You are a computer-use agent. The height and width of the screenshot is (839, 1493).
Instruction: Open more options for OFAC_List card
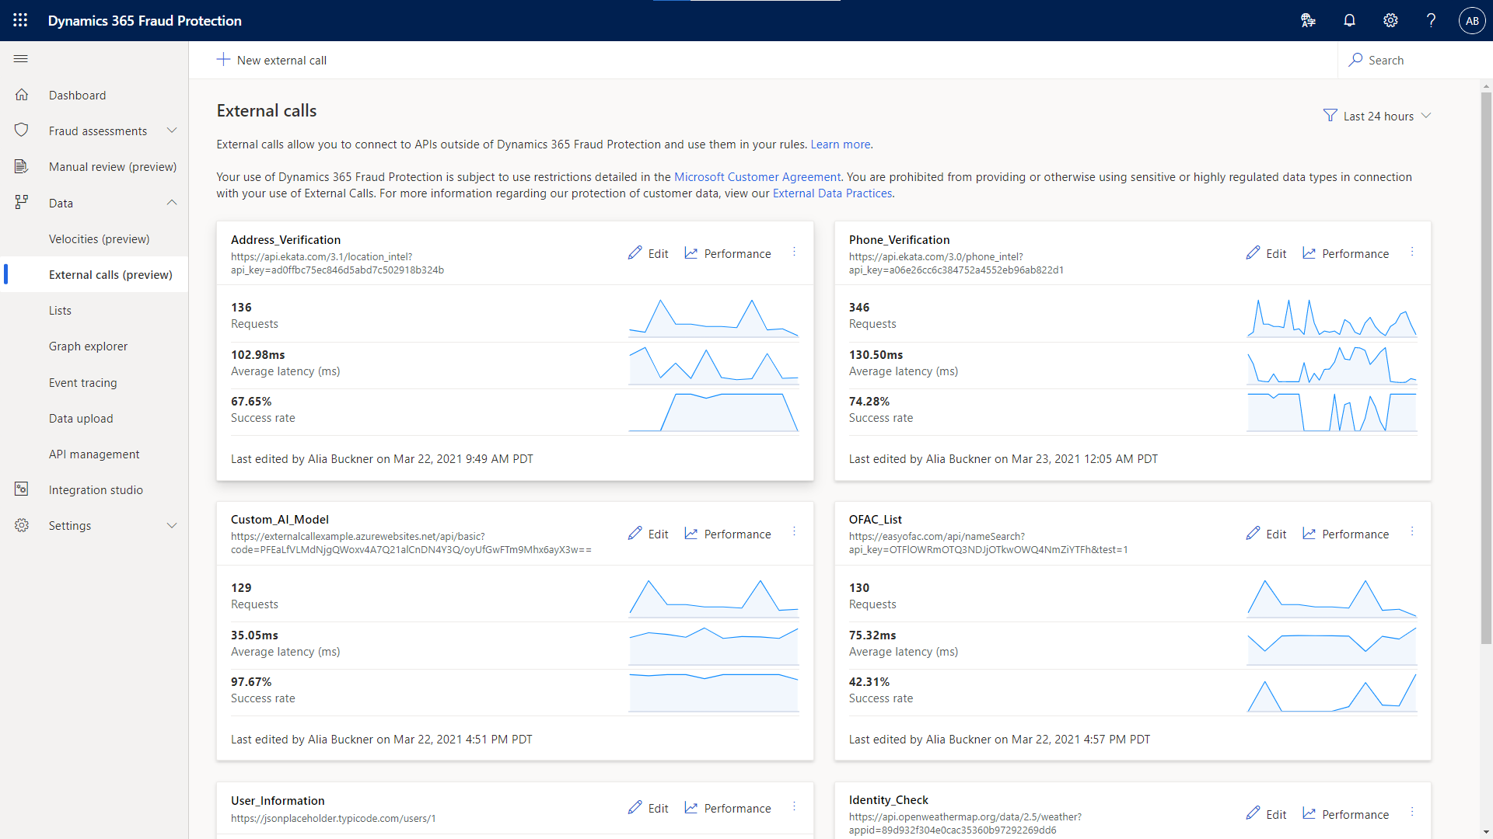coord(1414,532)
